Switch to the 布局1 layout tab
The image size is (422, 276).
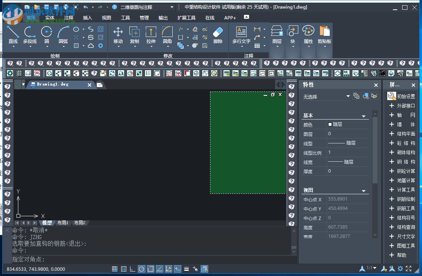tap(62, 223)
